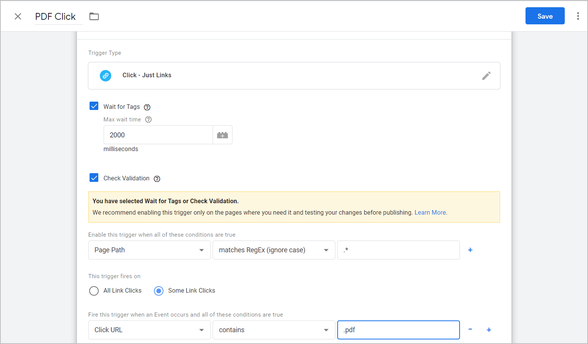Open the three-dot overflow menu
The width and height of the screenshot is (588, 344).
click(578, 16)
